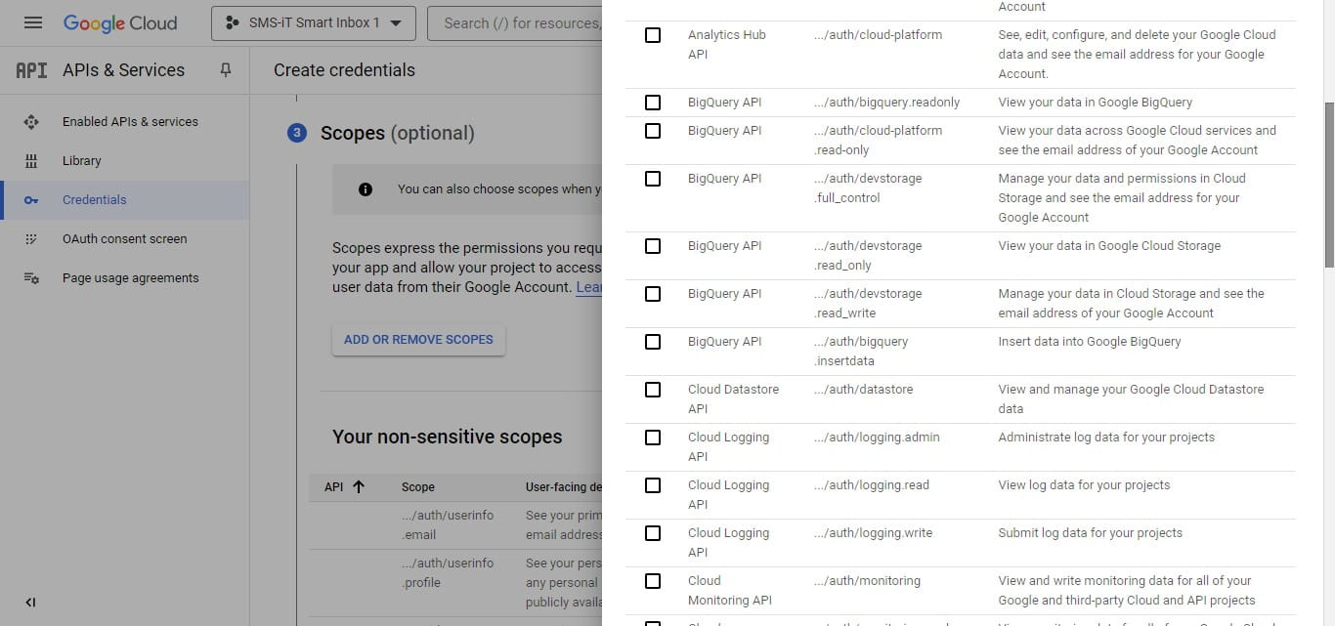The height and width of the screenshot is (626, 1335).
Task: Sort the table by API column
Action: coord(344,486)
